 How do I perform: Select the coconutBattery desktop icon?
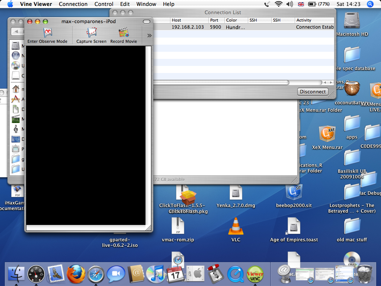pyautogui.click(x=352, y=89)
